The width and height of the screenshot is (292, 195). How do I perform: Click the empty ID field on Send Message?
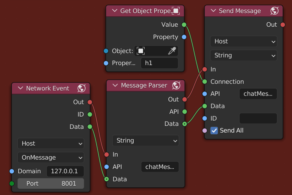click(258, 118)
